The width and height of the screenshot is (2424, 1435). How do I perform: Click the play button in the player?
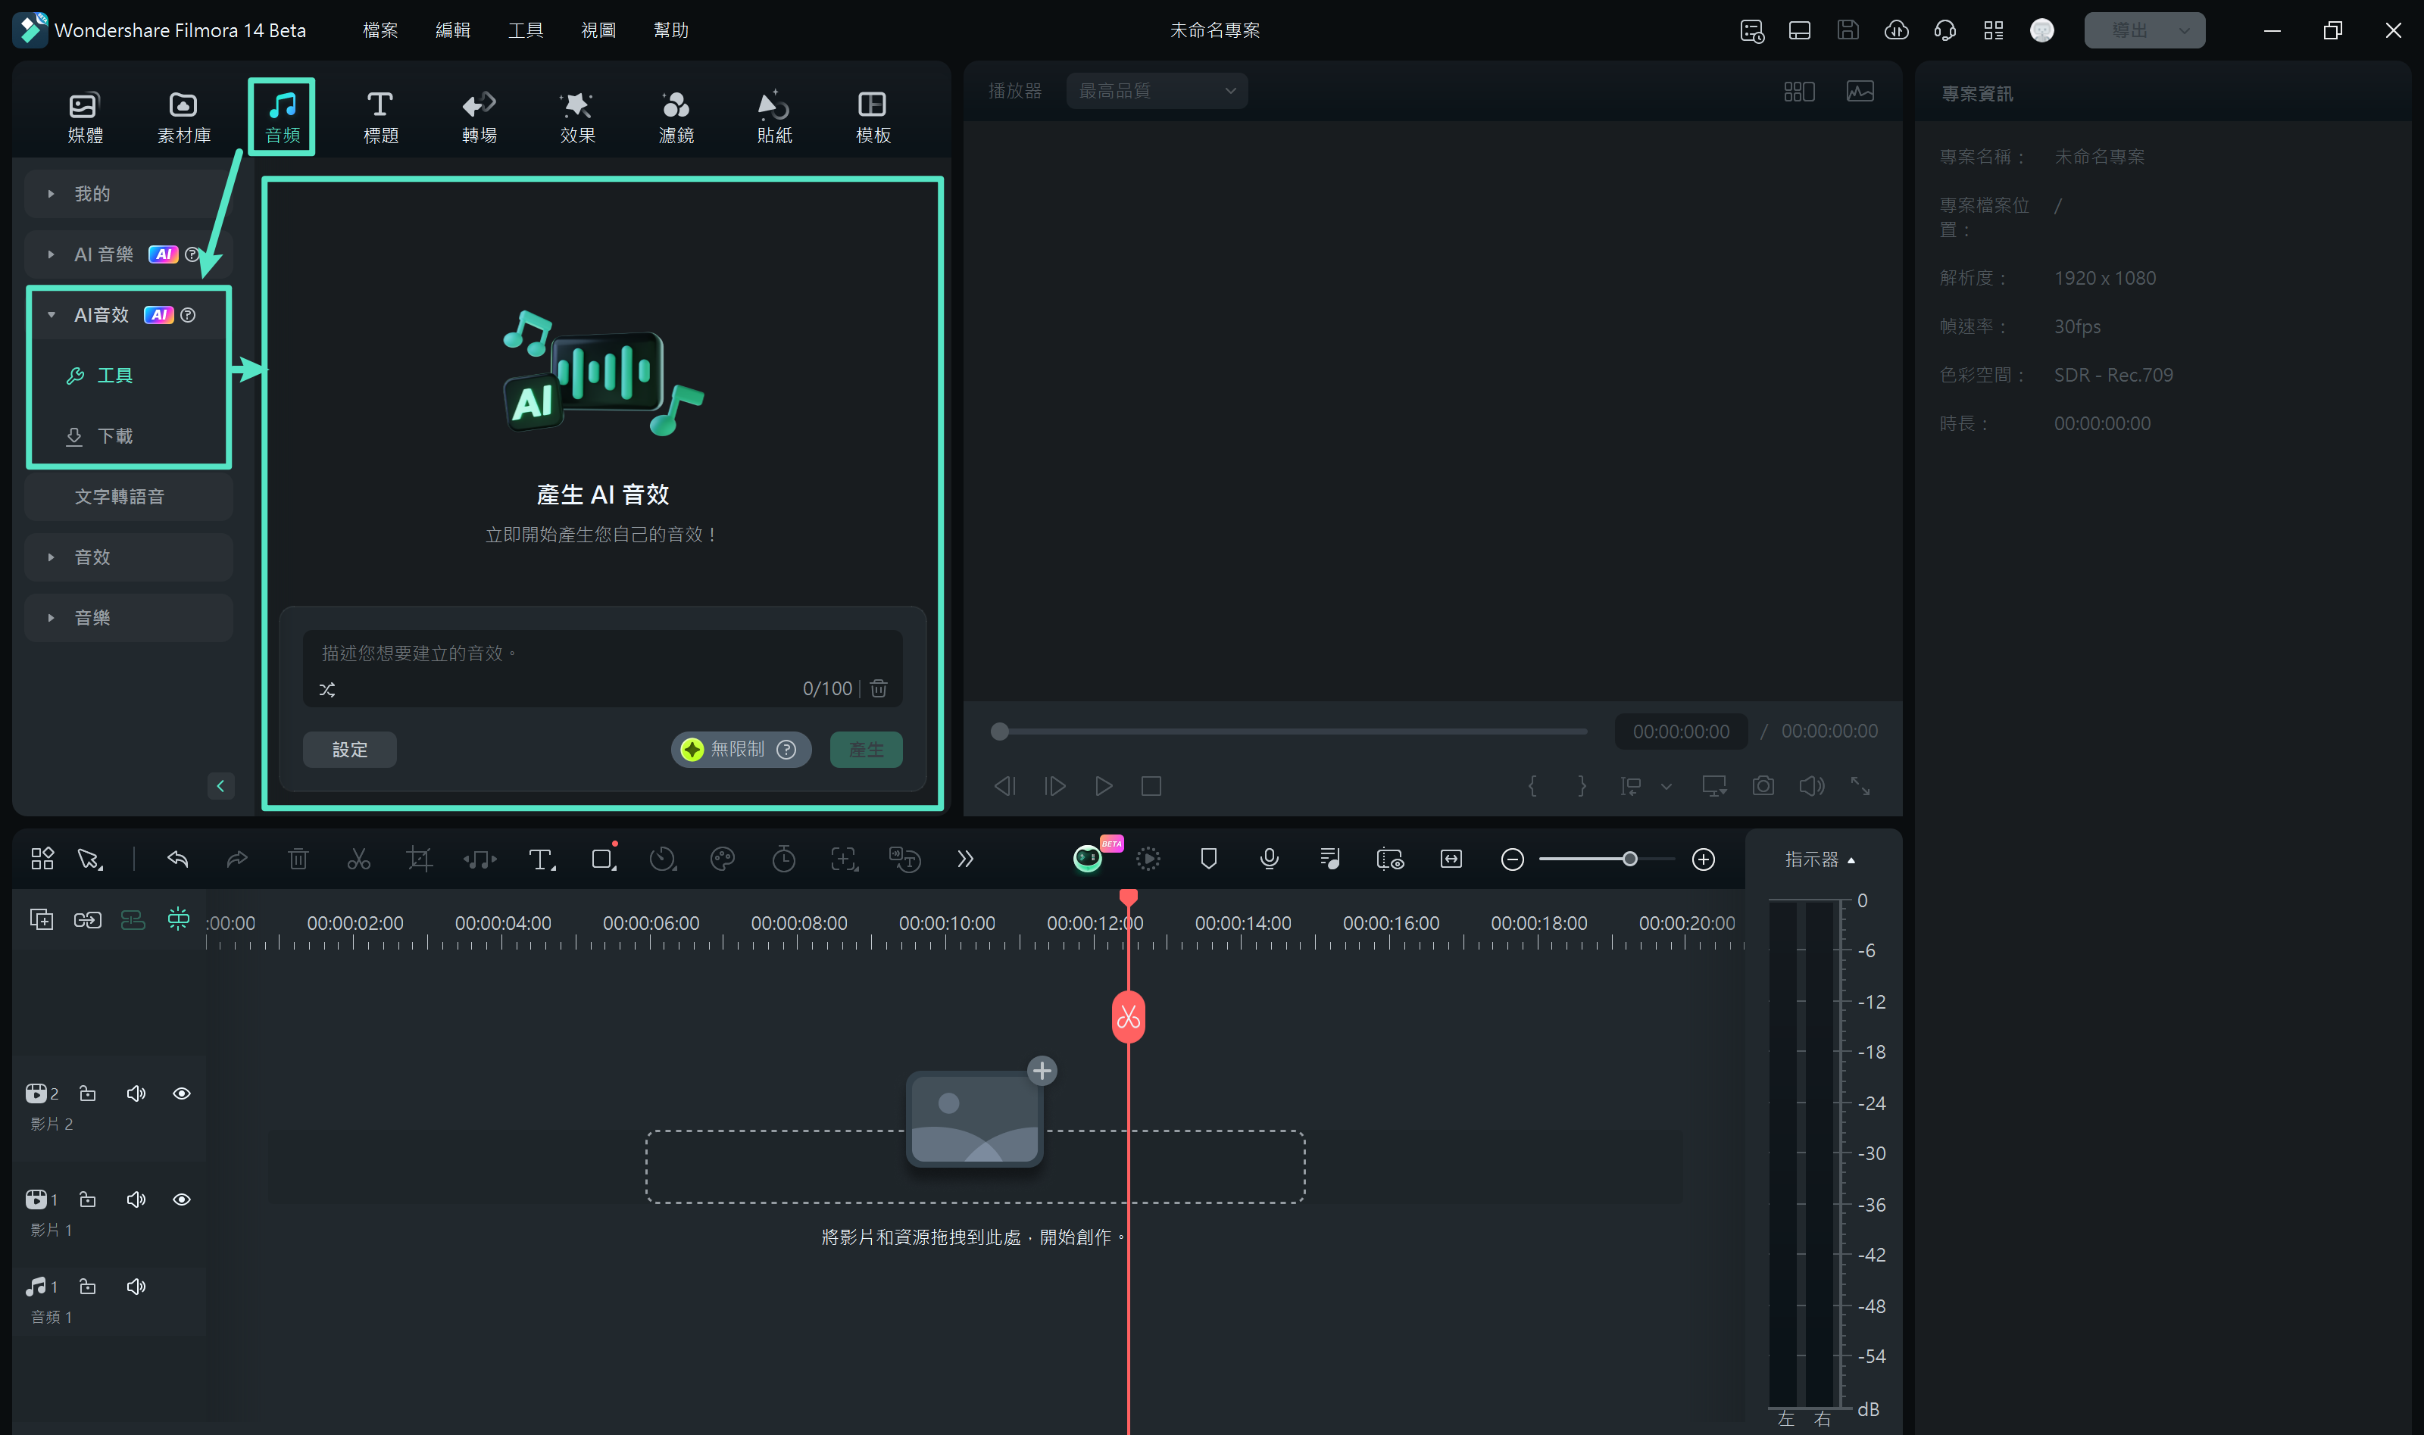1103,786
